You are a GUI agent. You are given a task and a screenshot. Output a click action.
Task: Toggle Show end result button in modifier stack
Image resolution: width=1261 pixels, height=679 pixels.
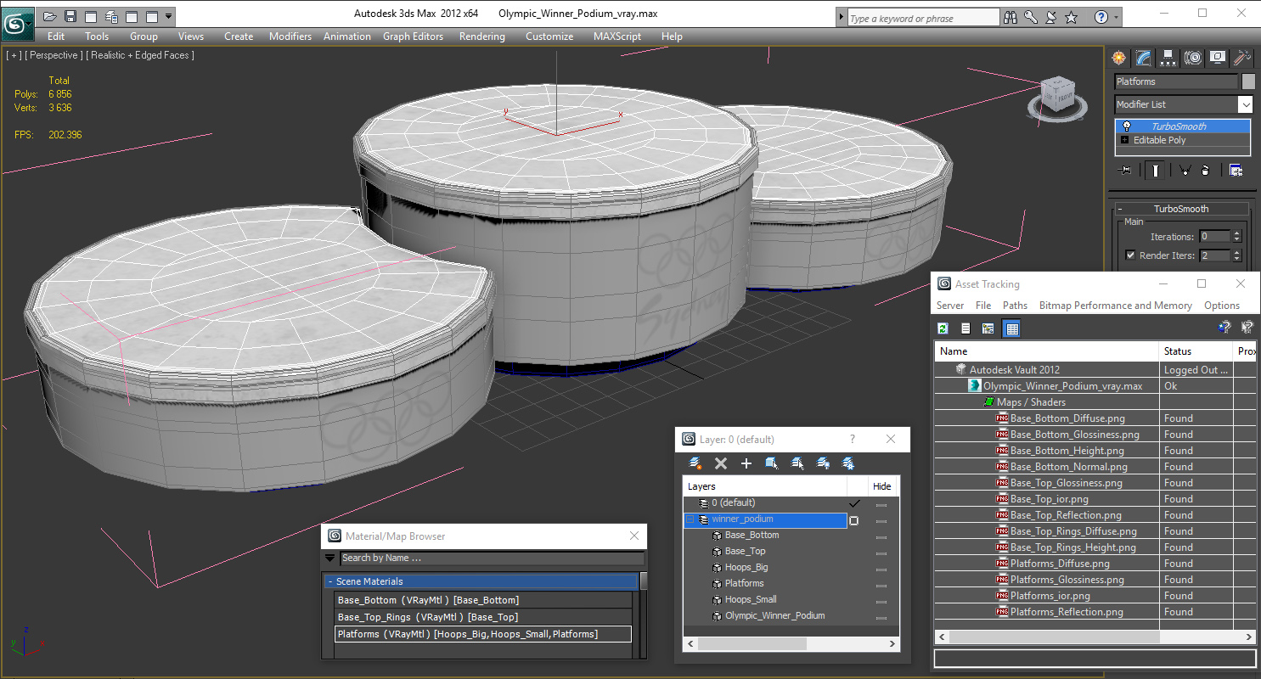pos(1155,171)
